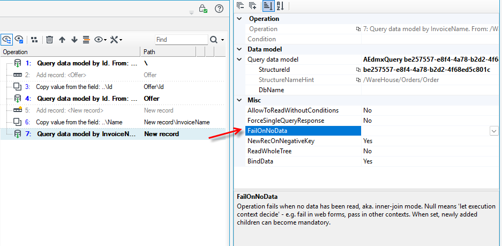Select row 1: Query data model by Id
This screenshot has height=246, width=502.
113,63
